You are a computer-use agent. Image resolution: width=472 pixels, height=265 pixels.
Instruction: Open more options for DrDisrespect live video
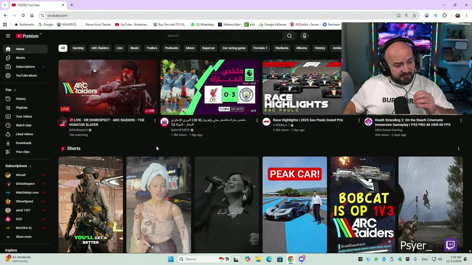[x=155, y=120]
